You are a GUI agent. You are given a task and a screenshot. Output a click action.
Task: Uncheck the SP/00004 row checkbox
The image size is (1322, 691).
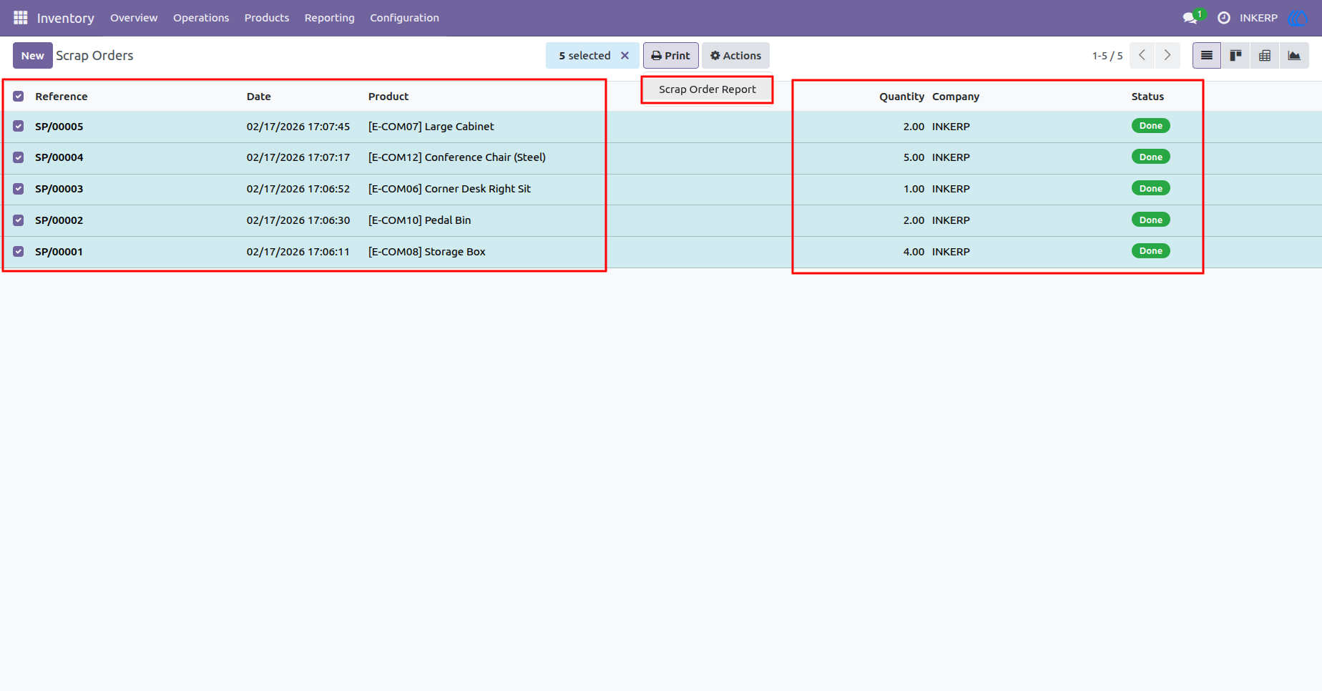pos(19,157)
